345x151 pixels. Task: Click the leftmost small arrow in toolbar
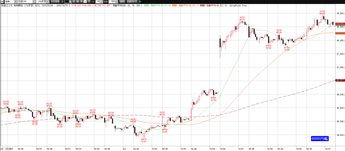coord(2,2)
